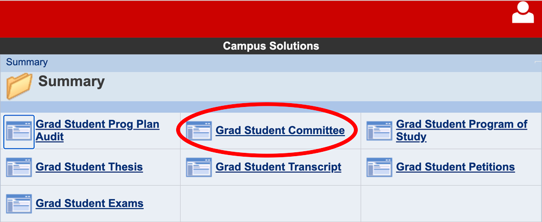Click the page icon beside Grad Student Transcript
The image size is (542, 222).
199,167
